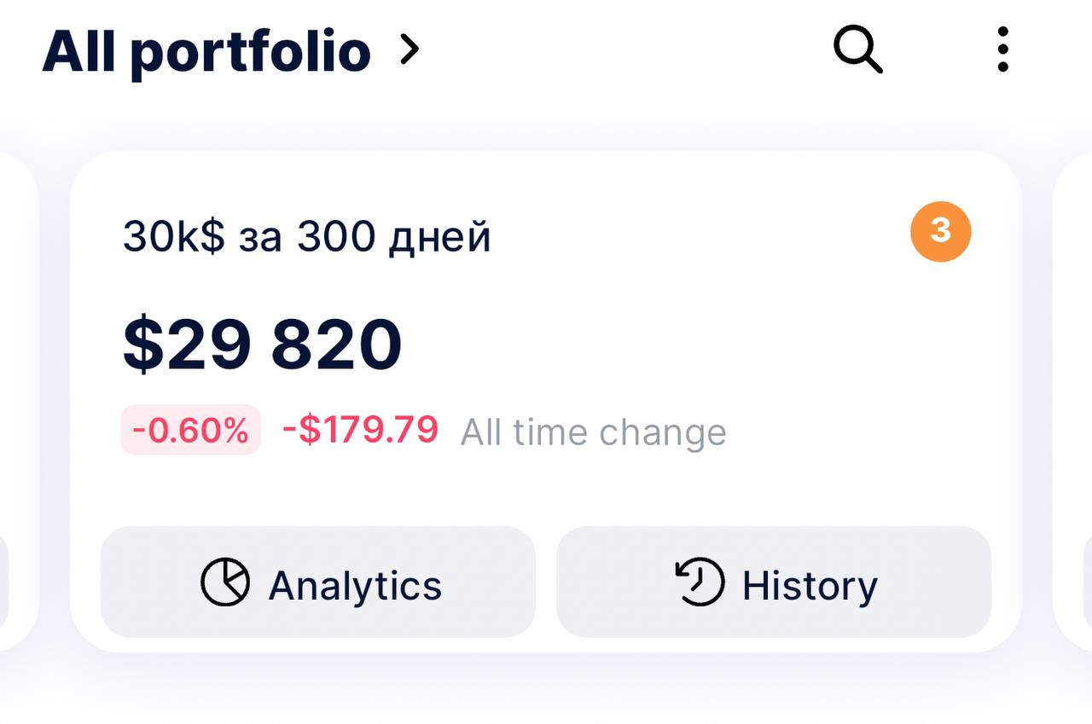The height and width of the screenshot is (724, 1092).
Task: Select the 30k$ за 300 дней portfolio name
Action: (307, 236)
